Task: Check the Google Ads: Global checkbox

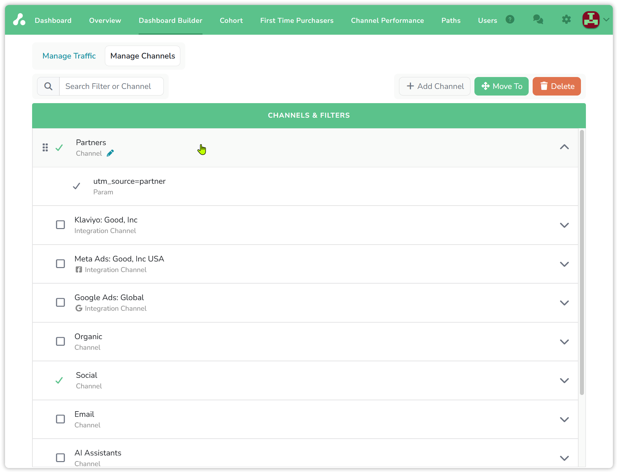Action: [x=61, y=302]
